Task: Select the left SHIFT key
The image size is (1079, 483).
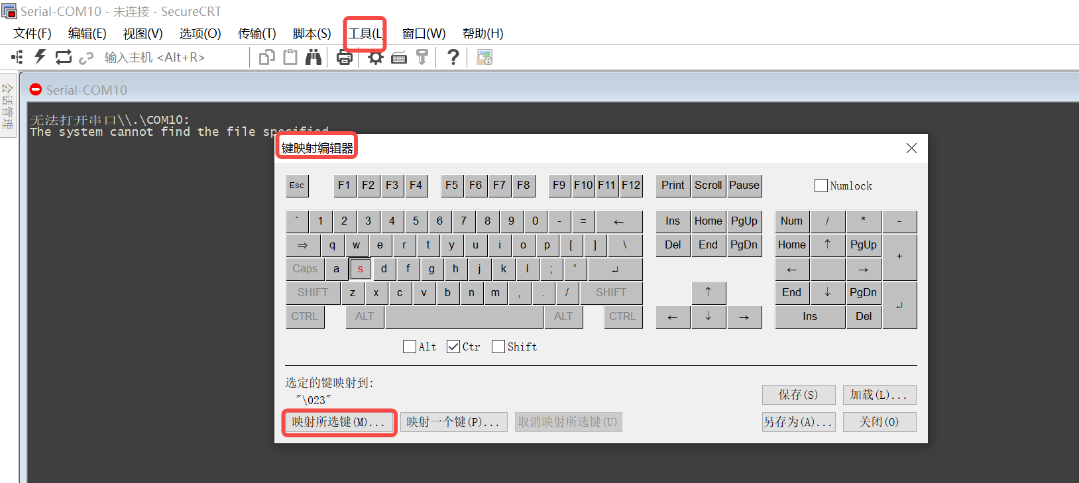Action: [313, 293]
